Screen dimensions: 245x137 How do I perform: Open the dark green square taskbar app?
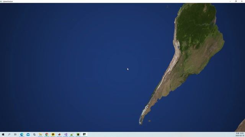tap(78, 134)
